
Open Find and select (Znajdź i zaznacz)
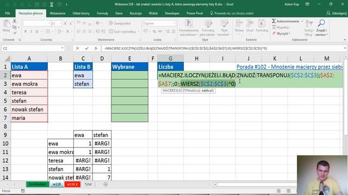[321, 28]
